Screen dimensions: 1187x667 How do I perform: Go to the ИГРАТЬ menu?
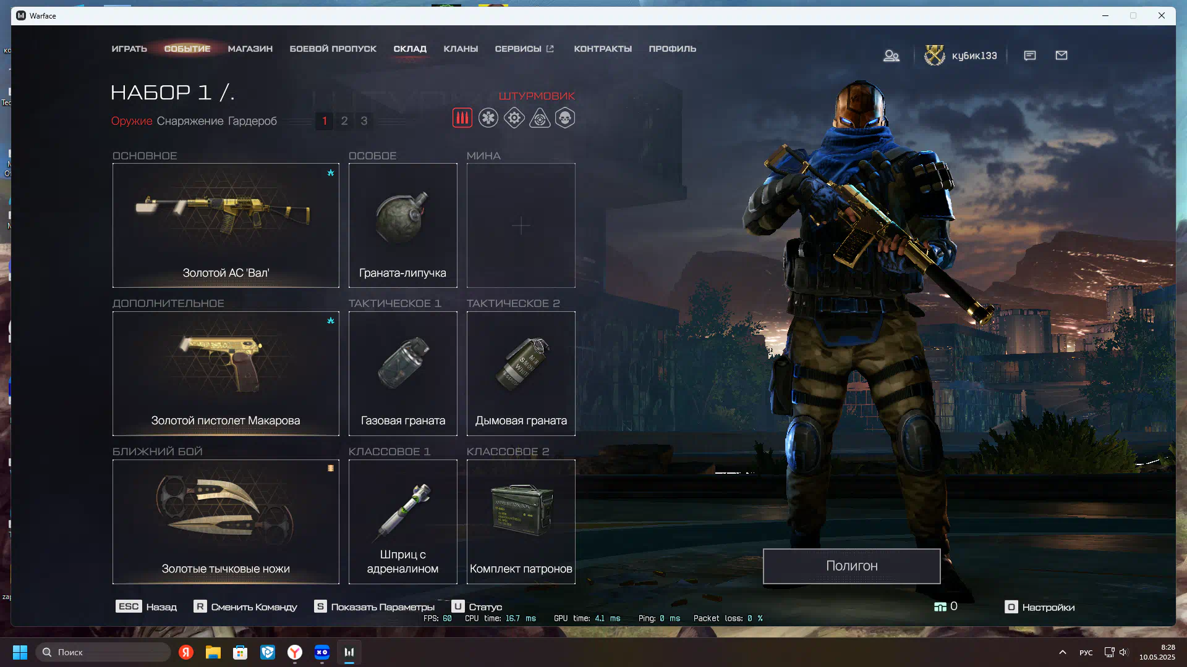129,49
